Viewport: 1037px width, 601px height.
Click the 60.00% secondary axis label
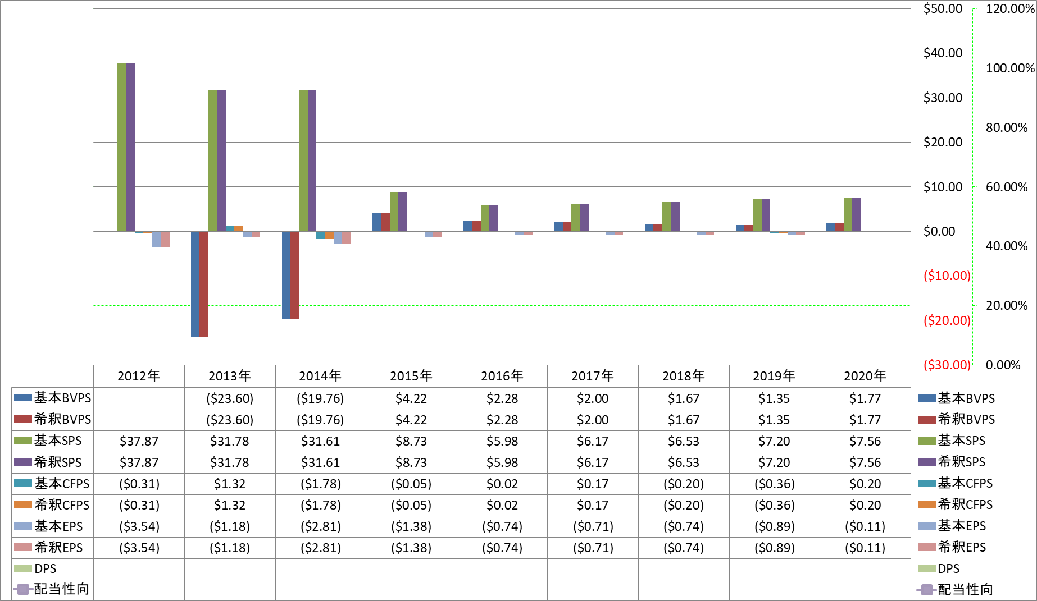click(1007, 187)
